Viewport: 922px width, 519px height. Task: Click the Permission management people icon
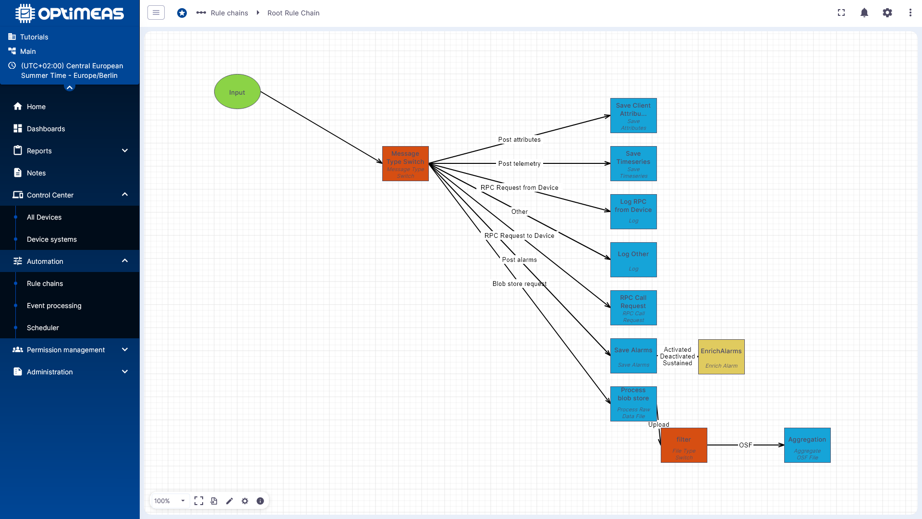18,349
